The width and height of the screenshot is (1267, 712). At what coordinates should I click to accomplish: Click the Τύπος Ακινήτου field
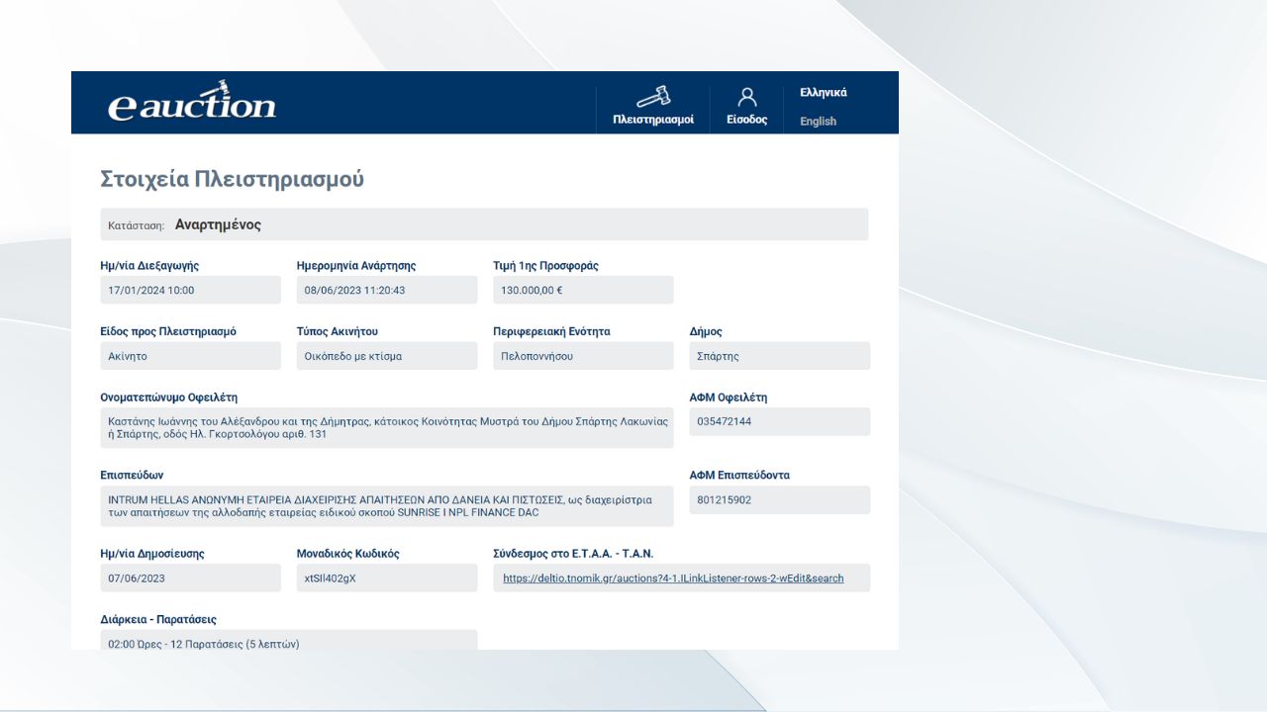click(x=386, y=356)
